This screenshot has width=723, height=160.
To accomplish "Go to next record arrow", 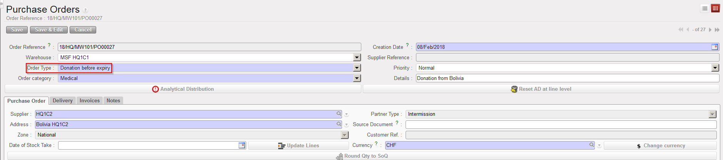I will click(x=710, y=30).
